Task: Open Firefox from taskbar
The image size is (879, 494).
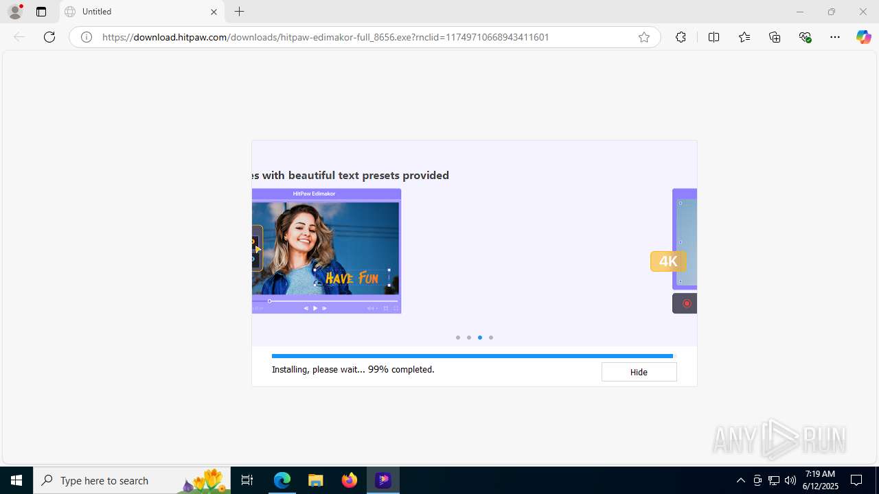Action: [350, 480]
